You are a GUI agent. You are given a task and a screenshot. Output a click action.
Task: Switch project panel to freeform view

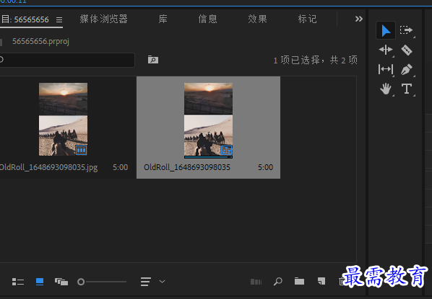click(x=61, y=282)
